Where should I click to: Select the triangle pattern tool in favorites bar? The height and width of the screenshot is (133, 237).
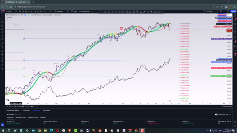click(x=130, y=11)
